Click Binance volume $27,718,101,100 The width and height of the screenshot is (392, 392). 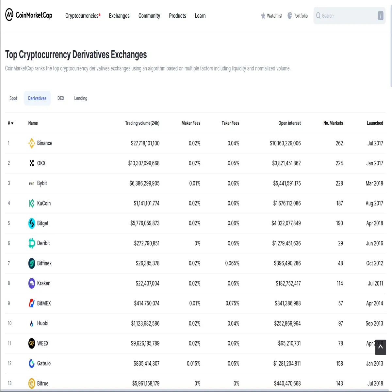(x=145, y=143)
